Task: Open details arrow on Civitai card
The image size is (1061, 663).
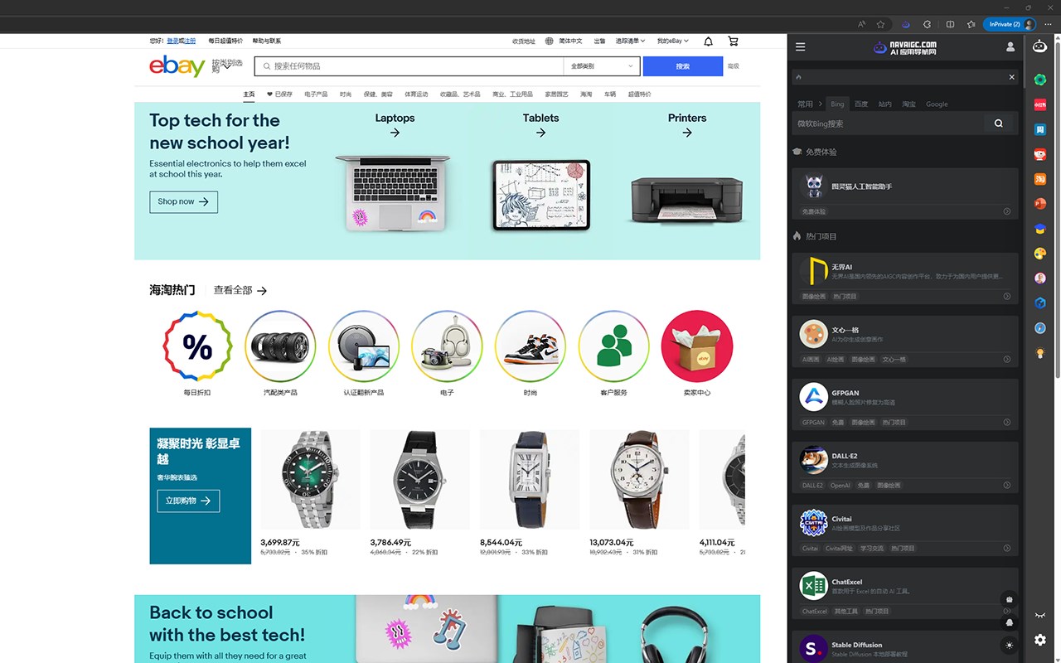Action: point(1007,548)
